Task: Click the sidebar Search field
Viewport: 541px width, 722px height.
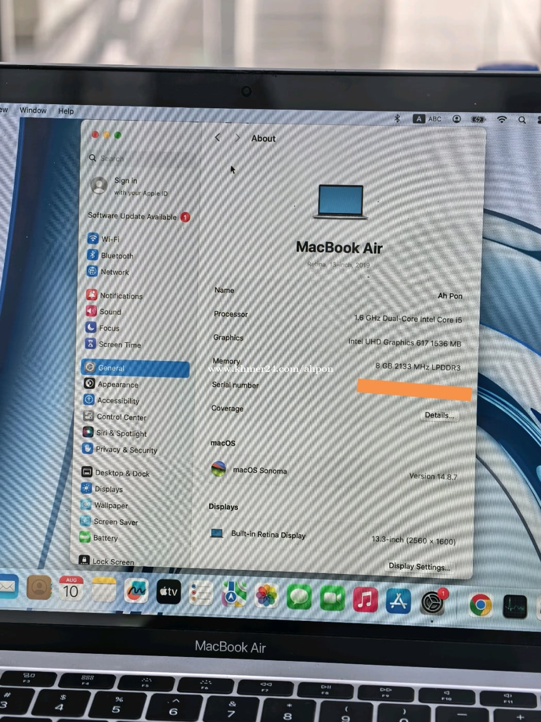Action: point(139,158)
